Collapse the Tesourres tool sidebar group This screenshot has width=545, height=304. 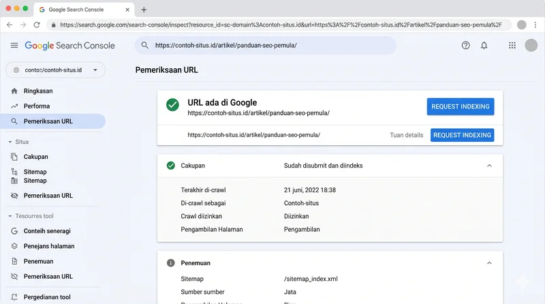[10, 216]
